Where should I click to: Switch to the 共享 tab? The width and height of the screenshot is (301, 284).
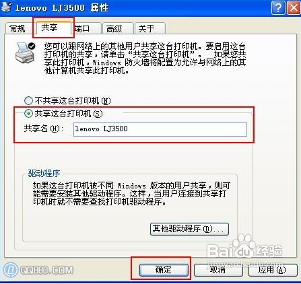click(53, 28)
